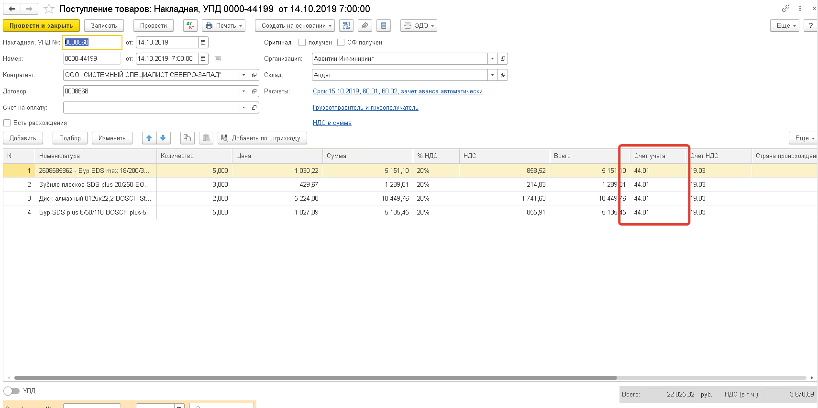Select the Диск алмазный row

[x=410, y=198]
